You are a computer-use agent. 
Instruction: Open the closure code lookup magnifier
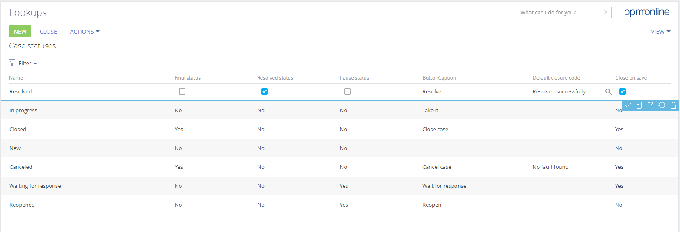[x=609, y=92]
